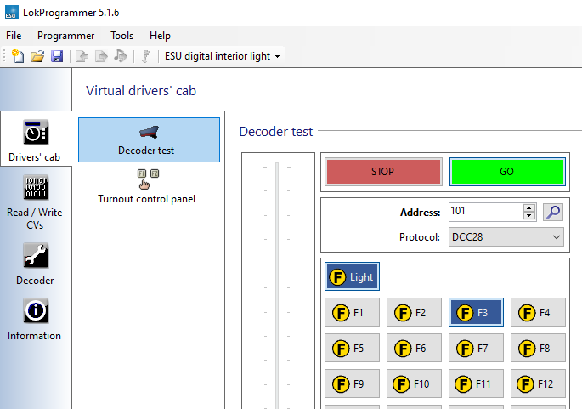Click the Address input field showing 101
The image size is (582, 409).
click(486, 212)
